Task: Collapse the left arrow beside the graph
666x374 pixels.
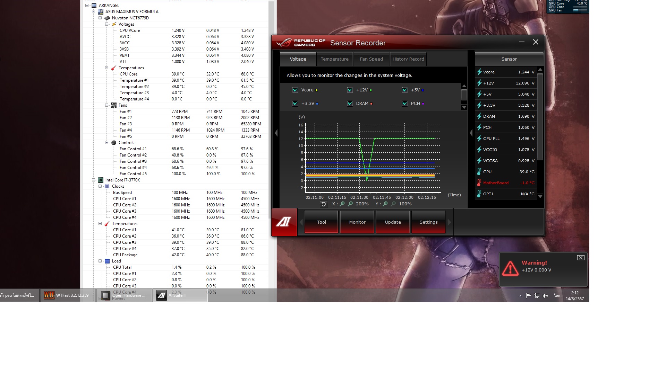Action: pos(276,133)
